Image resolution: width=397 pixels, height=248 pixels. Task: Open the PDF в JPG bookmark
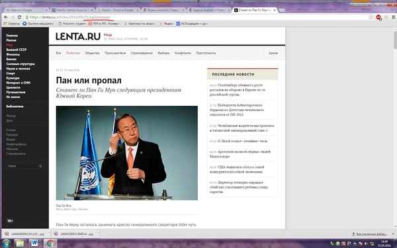[104, 24]
